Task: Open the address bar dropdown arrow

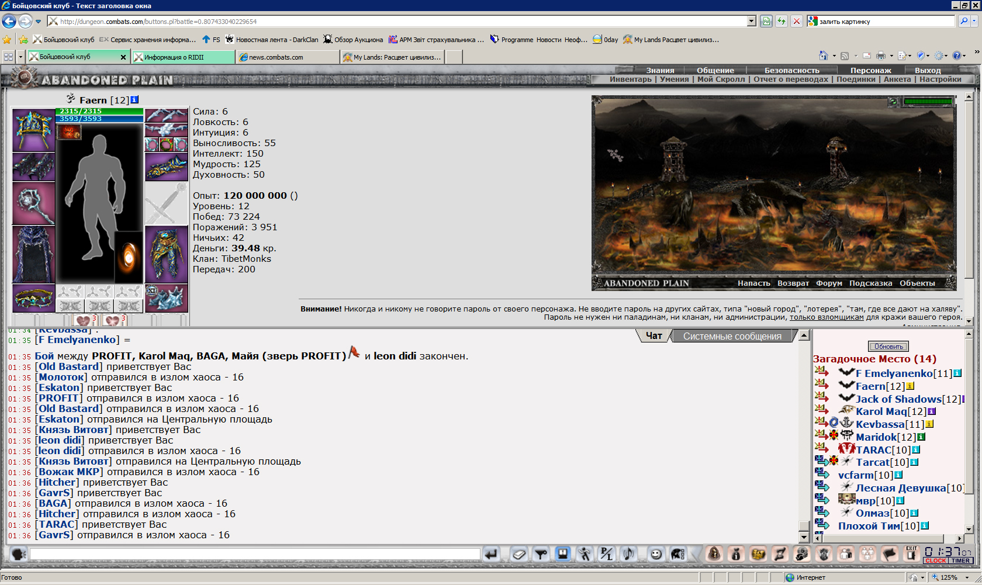Action: [752, 22]
